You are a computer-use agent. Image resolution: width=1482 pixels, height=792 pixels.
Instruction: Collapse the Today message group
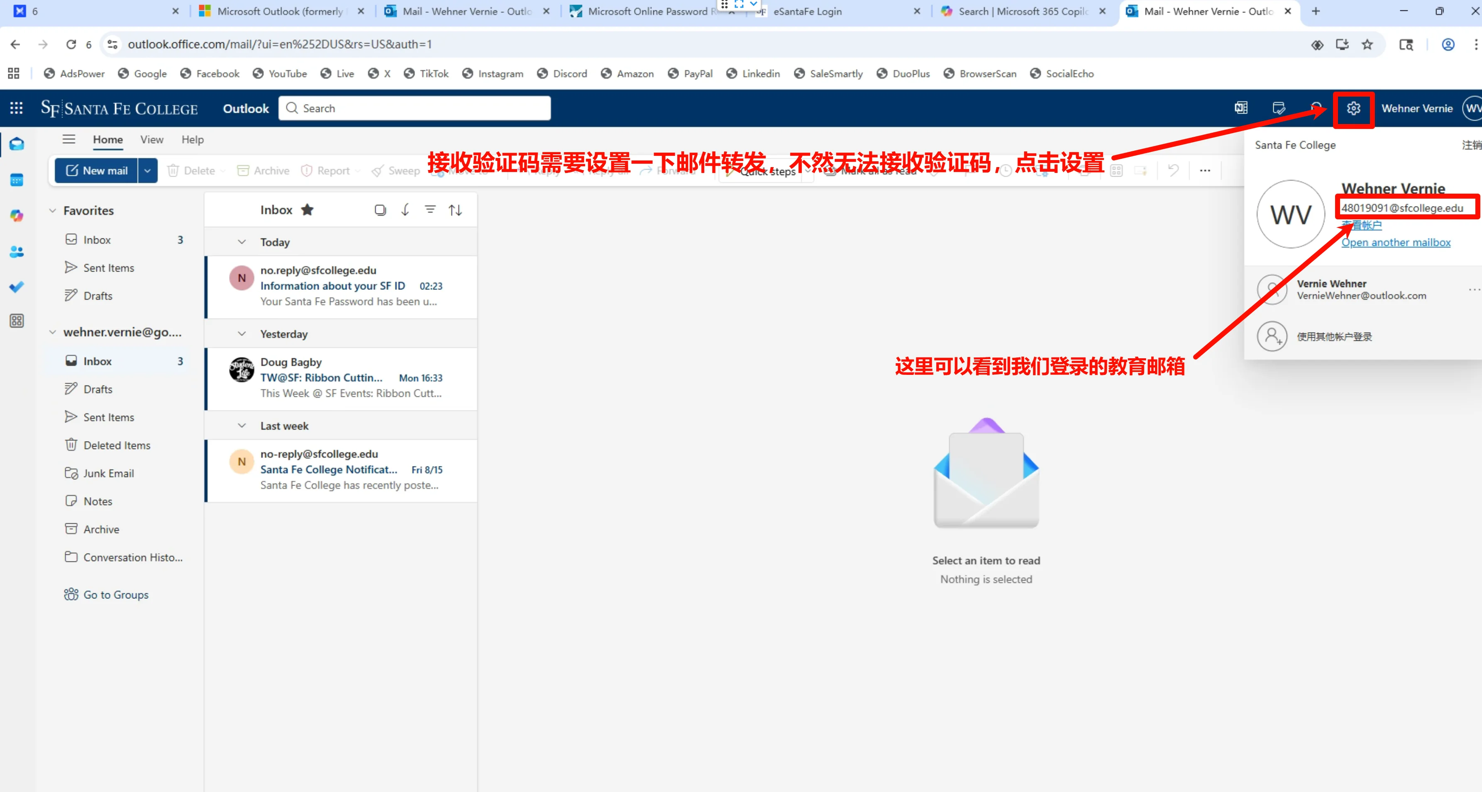(x=242, y=242)
